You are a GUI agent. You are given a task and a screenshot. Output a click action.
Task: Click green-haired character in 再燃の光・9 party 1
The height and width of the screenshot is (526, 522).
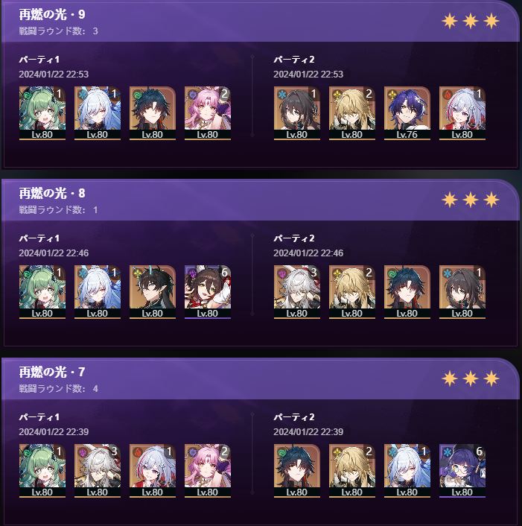(42, 113)
